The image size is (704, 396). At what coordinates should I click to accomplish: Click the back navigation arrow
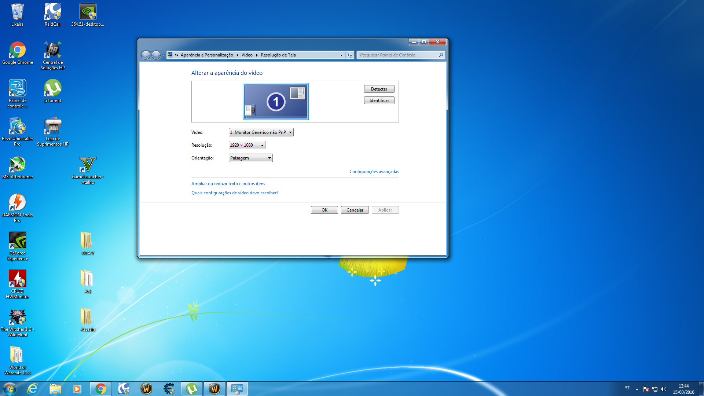[146, 55]
